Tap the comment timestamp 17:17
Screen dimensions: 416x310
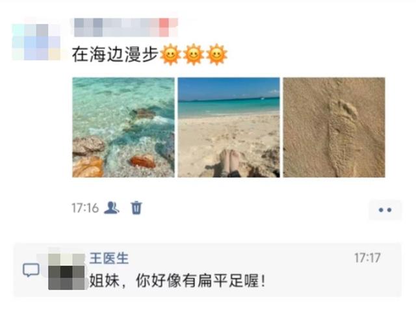point(367,258)
